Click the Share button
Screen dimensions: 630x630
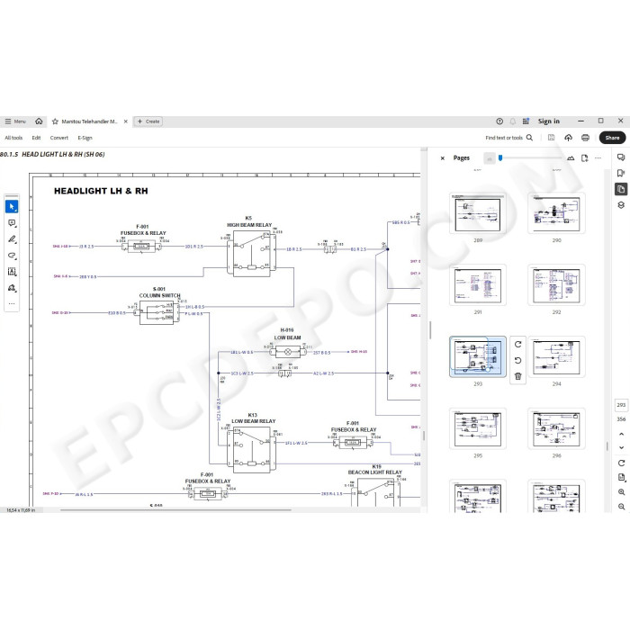612,138
